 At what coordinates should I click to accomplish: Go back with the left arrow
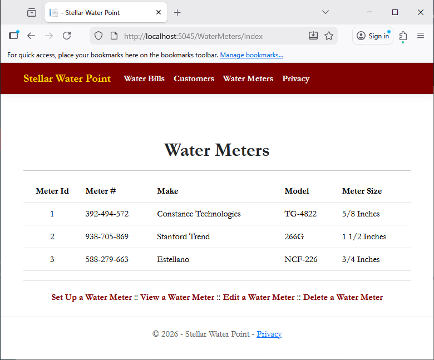[31, 36]
